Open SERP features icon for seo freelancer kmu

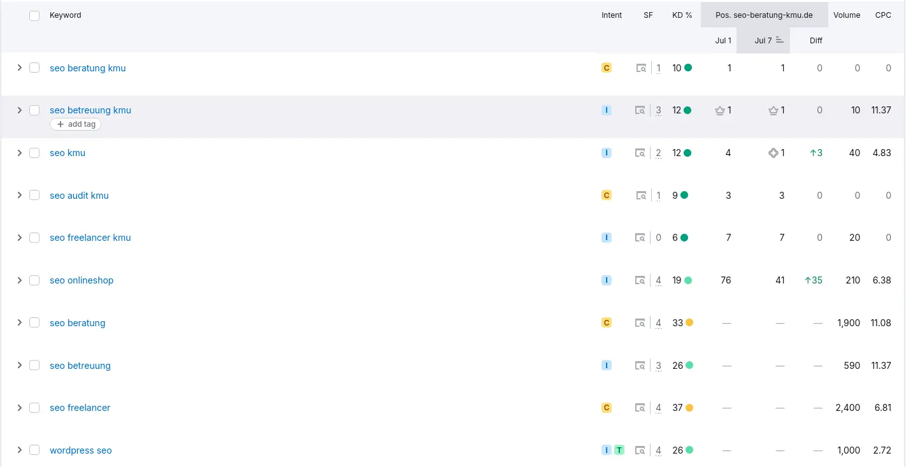click(x=640, y=238)
